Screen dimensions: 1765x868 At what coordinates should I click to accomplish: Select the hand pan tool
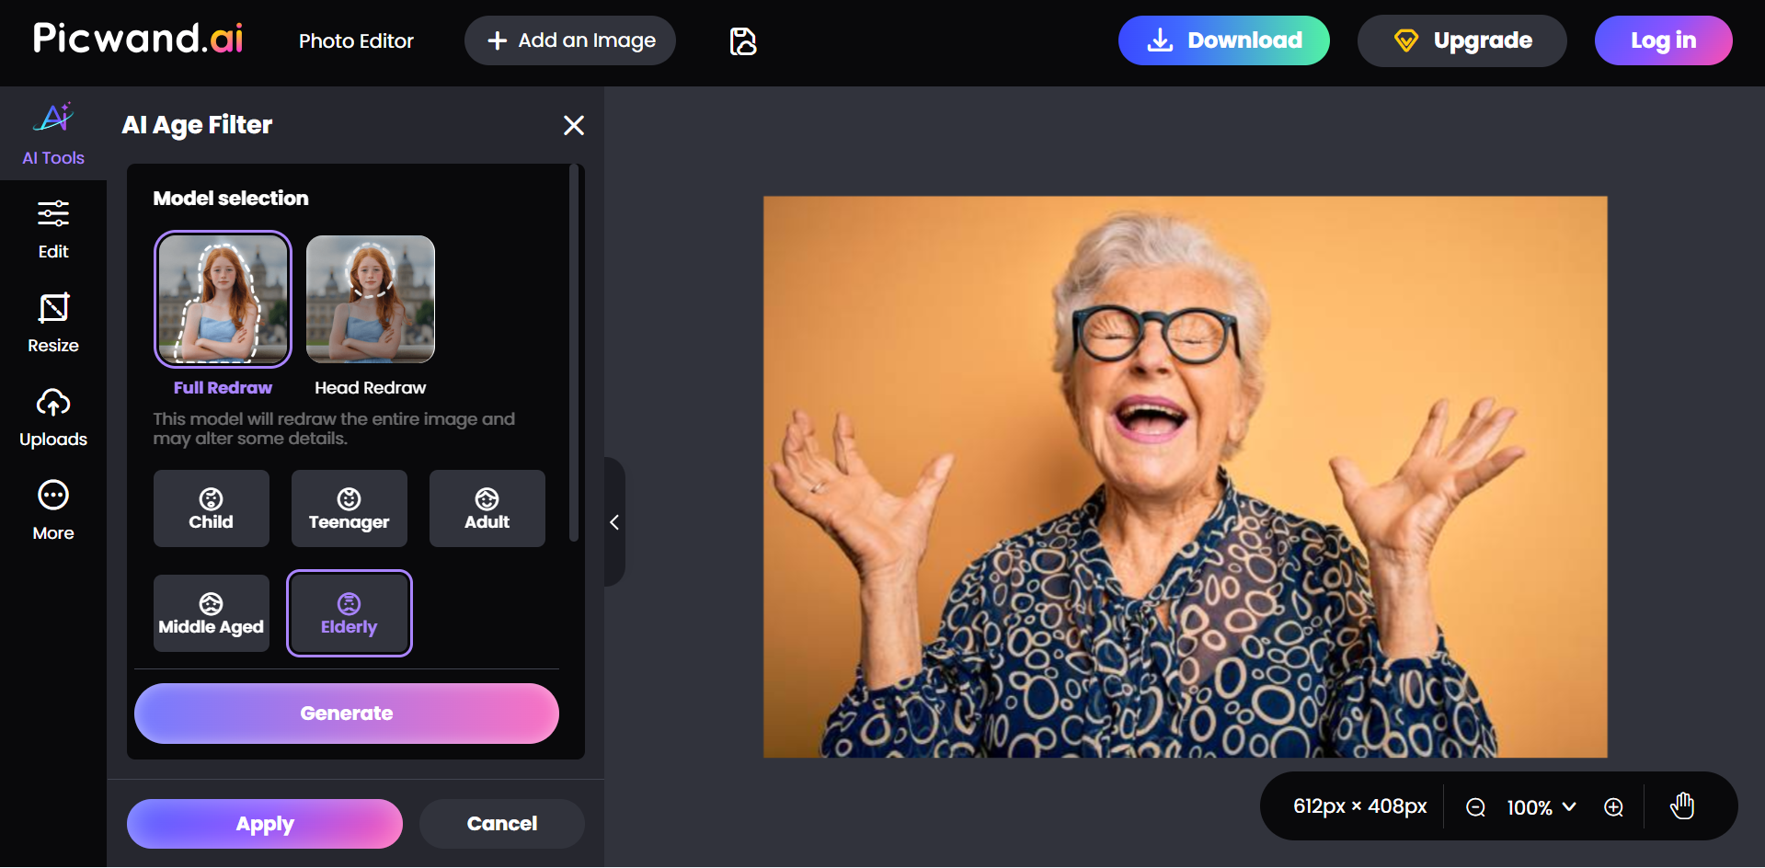1681,805
